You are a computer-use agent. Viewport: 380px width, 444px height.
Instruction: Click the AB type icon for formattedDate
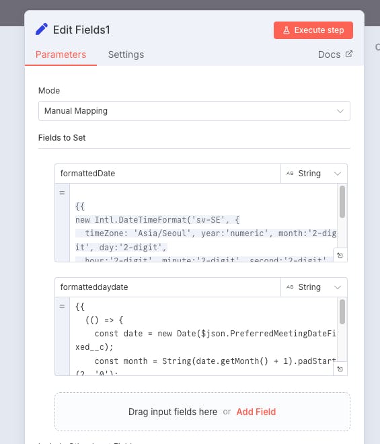[290, 174]
